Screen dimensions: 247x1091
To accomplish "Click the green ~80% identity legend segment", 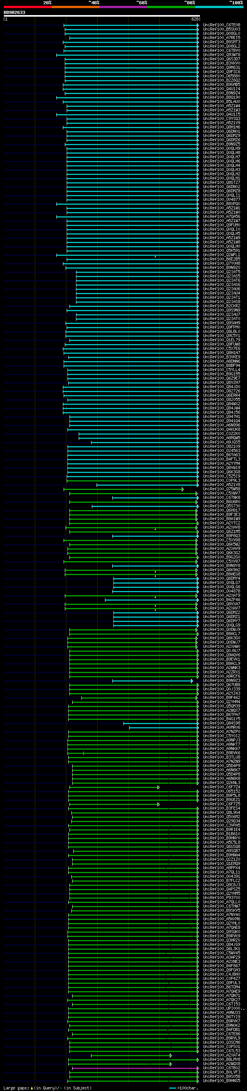I will tap(171, 7).
